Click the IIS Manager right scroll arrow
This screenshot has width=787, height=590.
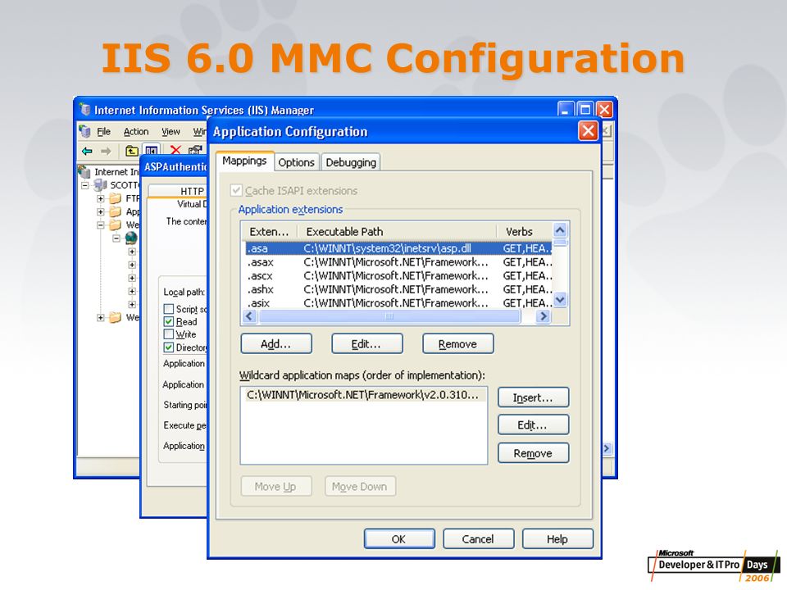tap(607, 448)
